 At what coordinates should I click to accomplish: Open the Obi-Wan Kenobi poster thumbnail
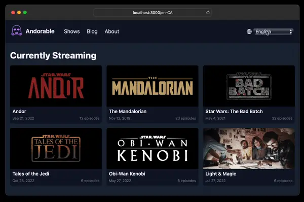coord(153,148)
